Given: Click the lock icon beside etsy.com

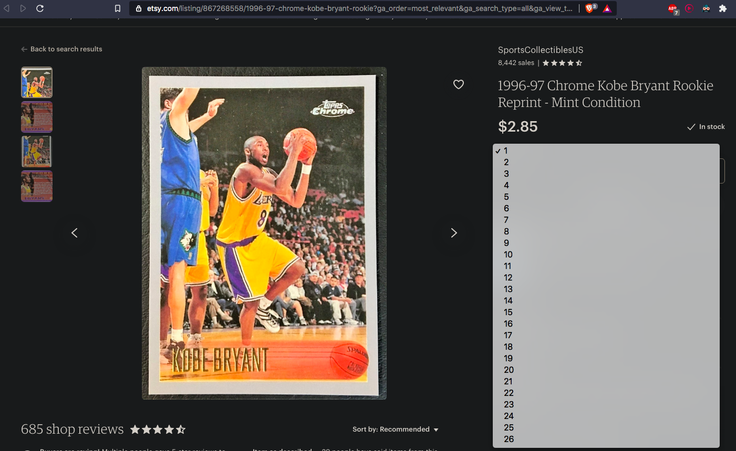Looking at the screenshot, I should 139,8.
